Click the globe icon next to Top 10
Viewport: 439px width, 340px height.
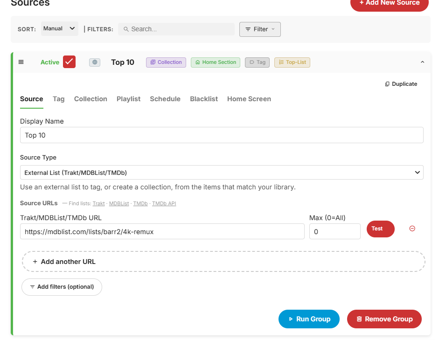95,62
